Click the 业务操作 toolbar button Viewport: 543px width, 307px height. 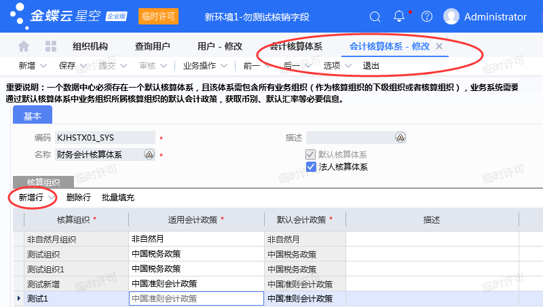point(200,65)
